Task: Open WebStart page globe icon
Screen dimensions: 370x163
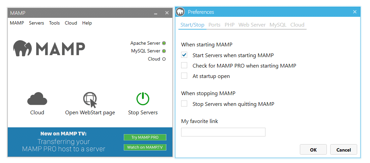Action: [x=90, y=99]
